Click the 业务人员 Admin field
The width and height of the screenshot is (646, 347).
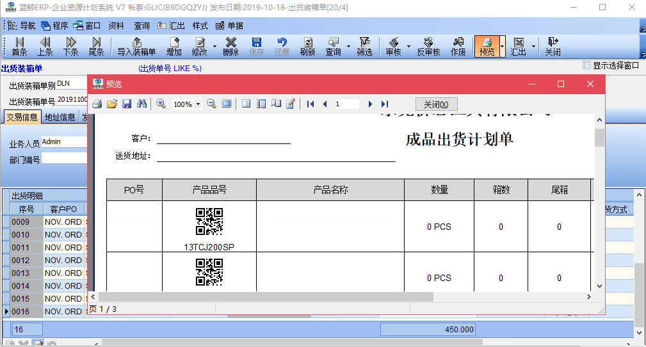click(x=64, y=141)
